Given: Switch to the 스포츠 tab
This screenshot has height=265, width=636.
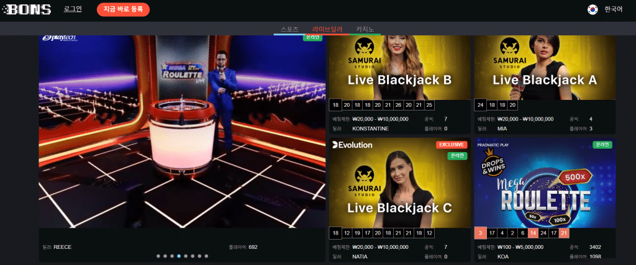Looking at the screenshot, I should [x=289, y=29].
